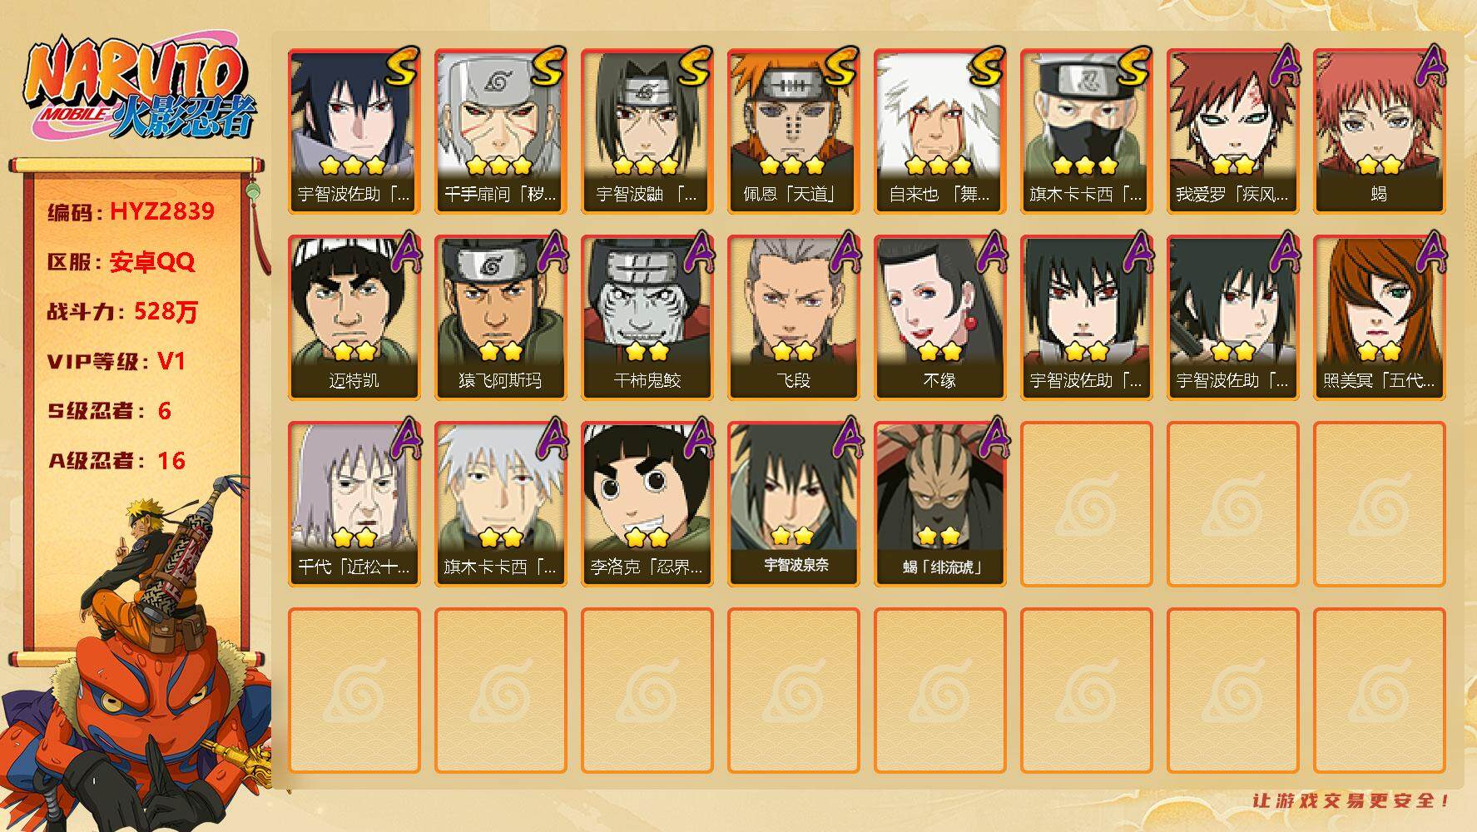Select the 千代「近松十」 ninja card

coord(354,504)
